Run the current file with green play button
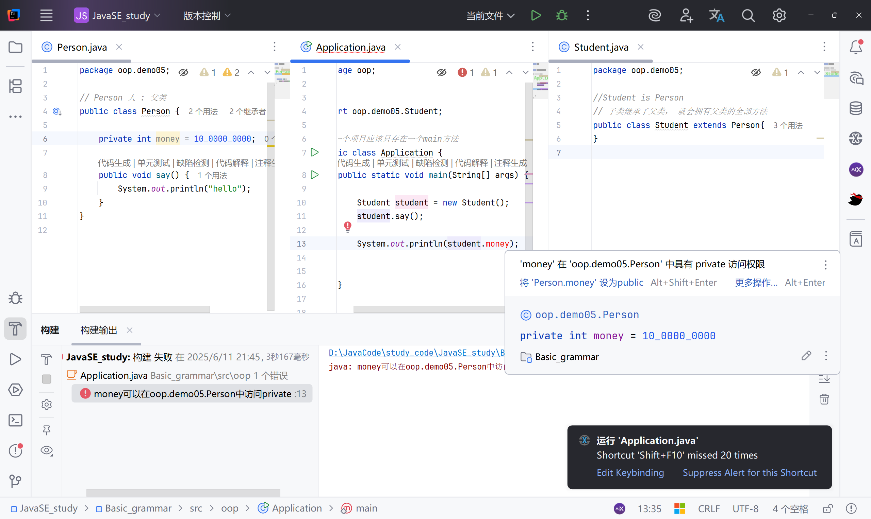Screen dimensions: 871x519 [536, 15]
